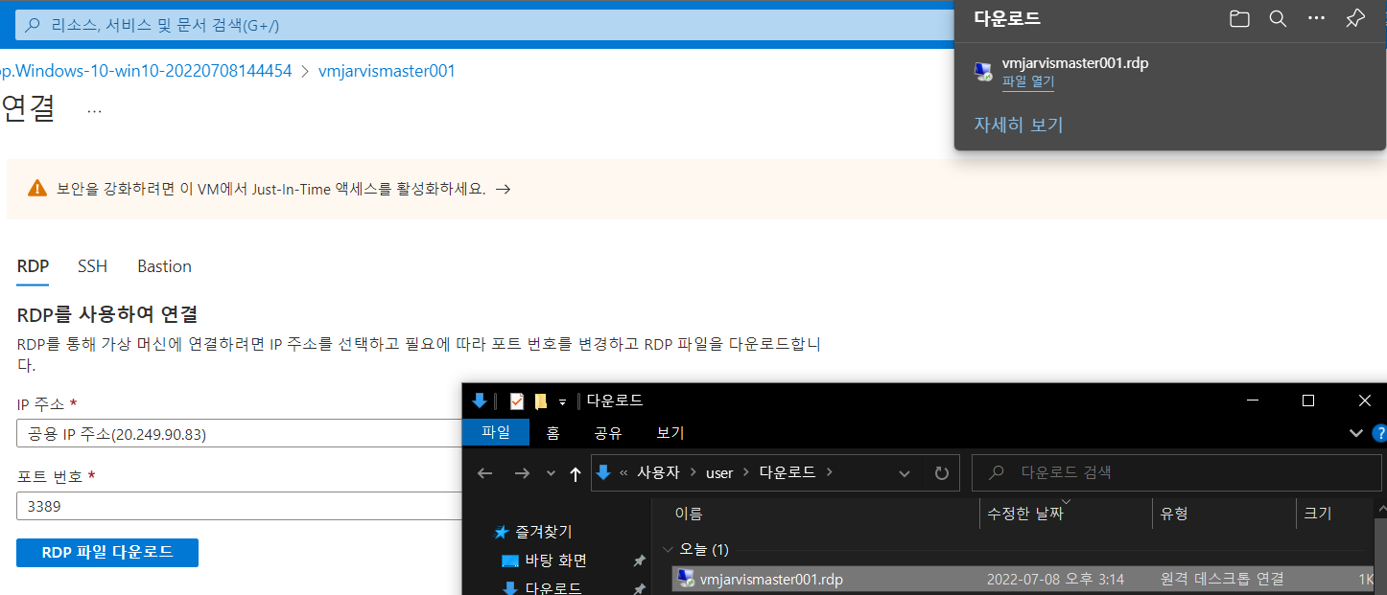Expand the Explorer ribbon with chevron

(x=1356, y=433)
